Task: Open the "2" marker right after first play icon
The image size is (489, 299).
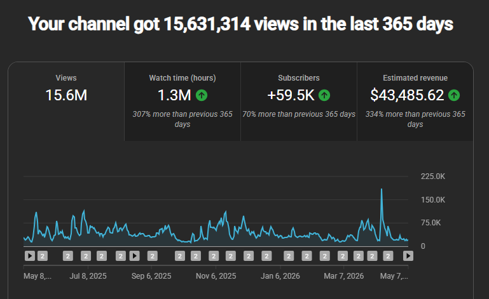Action: [x=43, y=256]
